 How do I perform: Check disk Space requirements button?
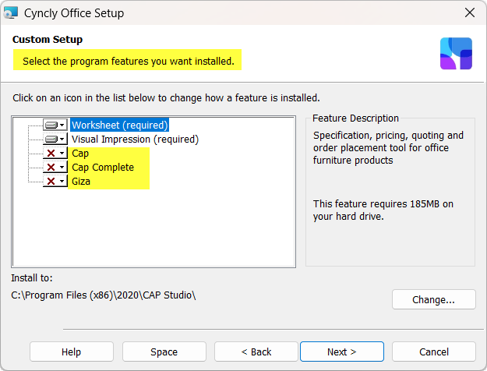click(x=164, y=352)
